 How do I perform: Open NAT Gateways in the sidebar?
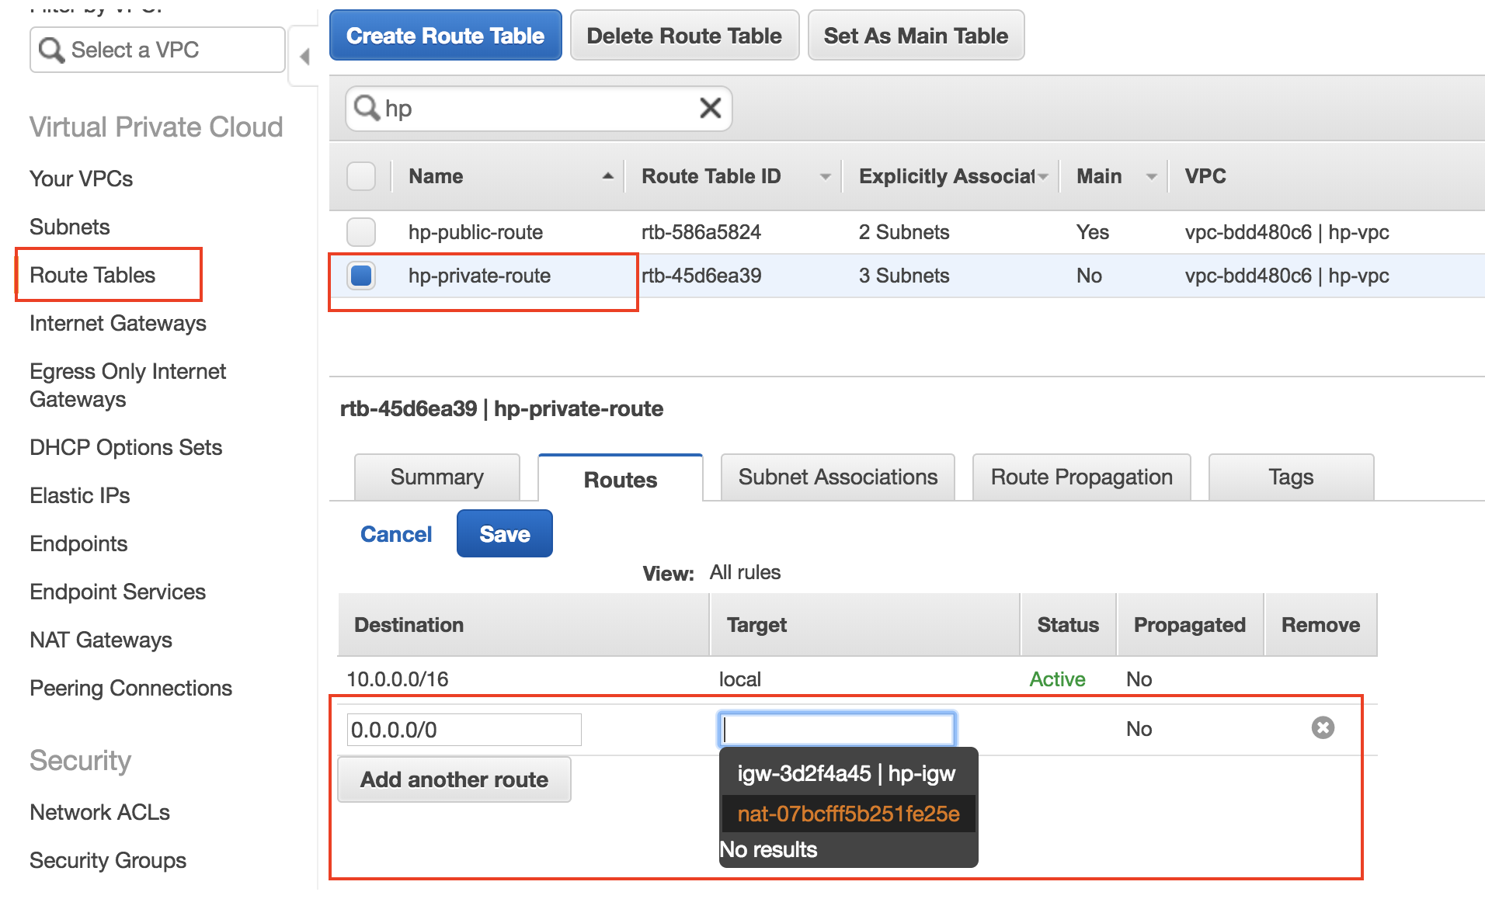(100, 640)
